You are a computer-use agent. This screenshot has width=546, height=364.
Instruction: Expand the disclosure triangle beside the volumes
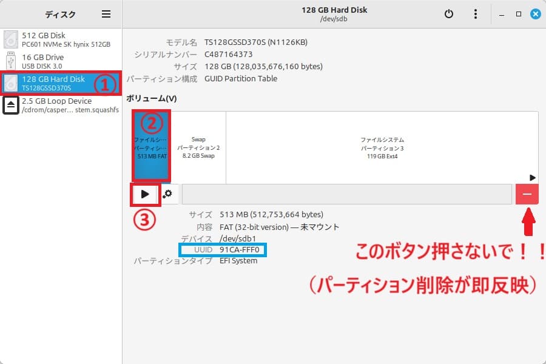click(532, 178)
